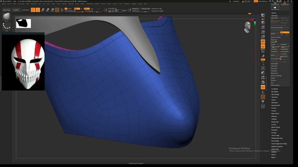
Task: Open the Help menu
Action: pos(145,4)
